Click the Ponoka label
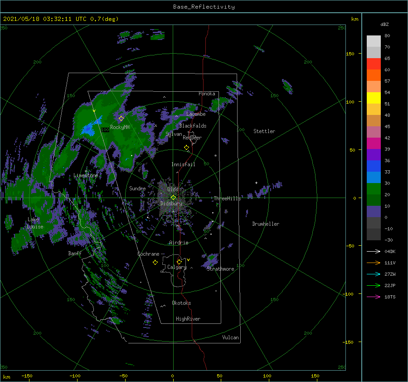Viewport: 408px width, 382px height. [207, 94]
